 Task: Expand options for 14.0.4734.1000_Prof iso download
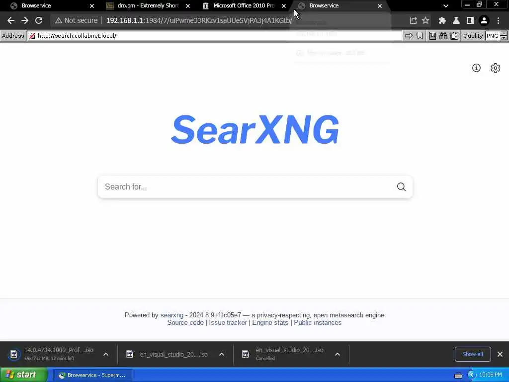coord(106,354)
